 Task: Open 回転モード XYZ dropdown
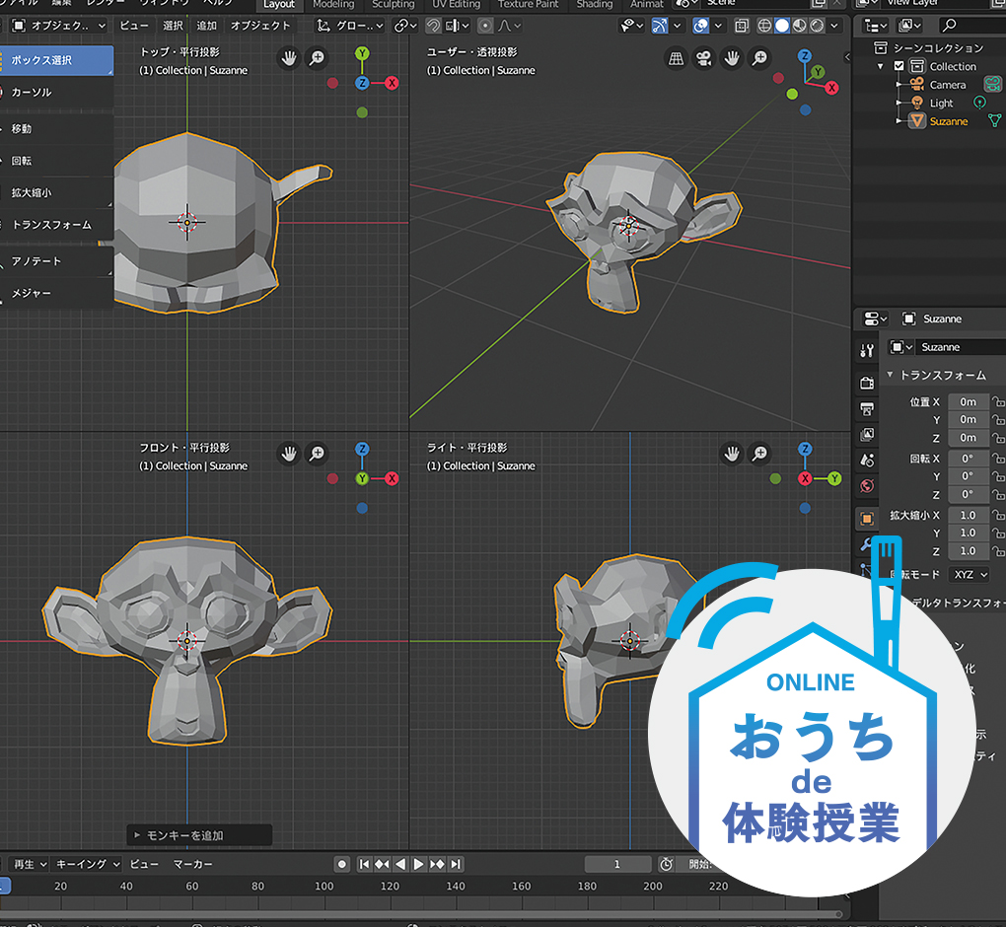969,575
